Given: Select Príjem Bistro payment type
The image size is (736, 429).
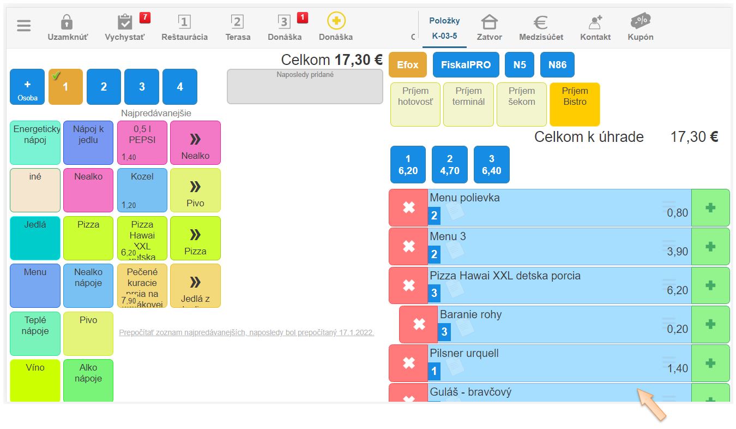Looking at the screenshot, I should [x=575, y=104].
